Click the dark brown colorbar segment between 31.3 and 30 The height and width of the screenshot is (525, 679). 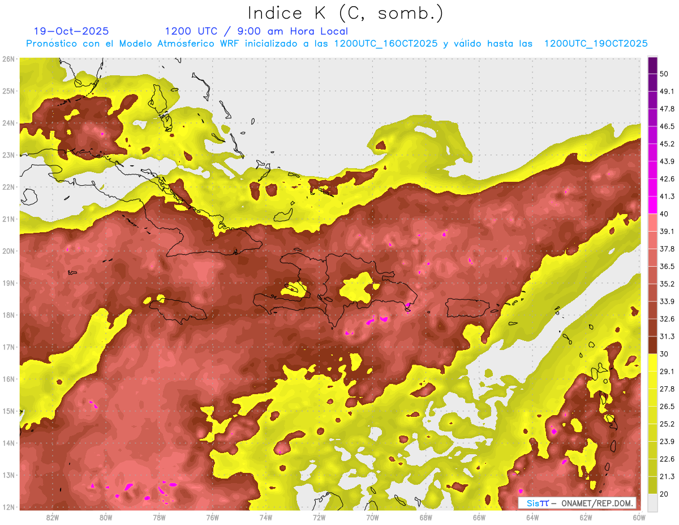(652, 345)
